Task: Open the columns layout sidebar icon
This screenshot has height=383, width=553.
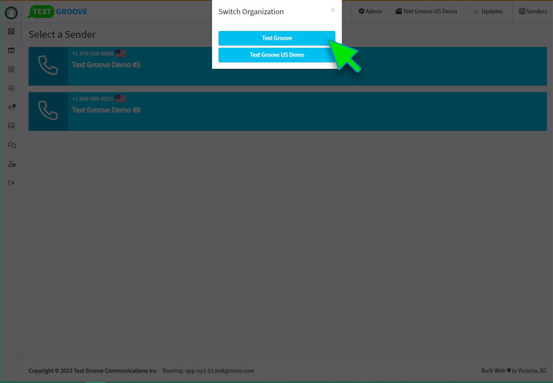Action: 11,51
